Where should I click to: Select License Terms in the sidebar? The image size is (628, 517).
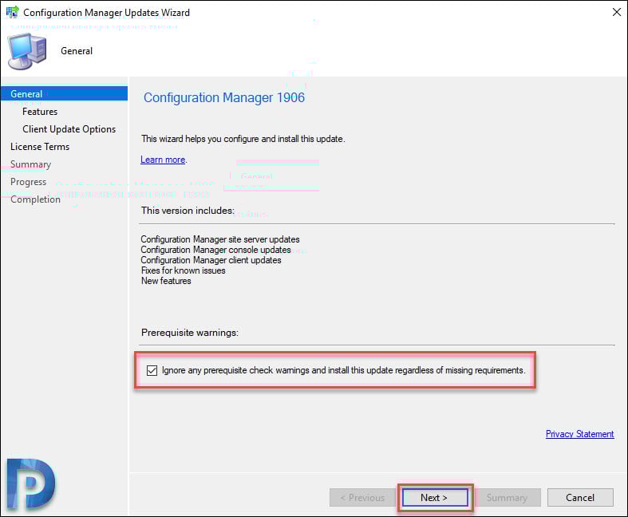tap(40, 147)
